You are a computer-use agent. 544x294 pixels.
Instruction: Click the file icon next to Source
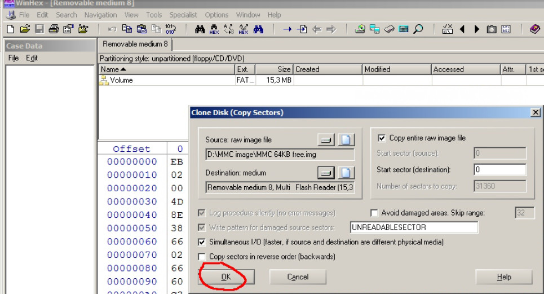[346, 140]
